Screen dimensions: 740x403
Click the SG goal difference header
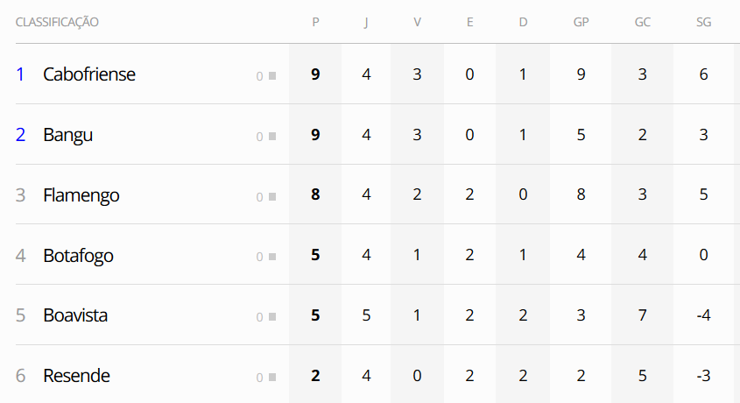[x=703, y=22]
